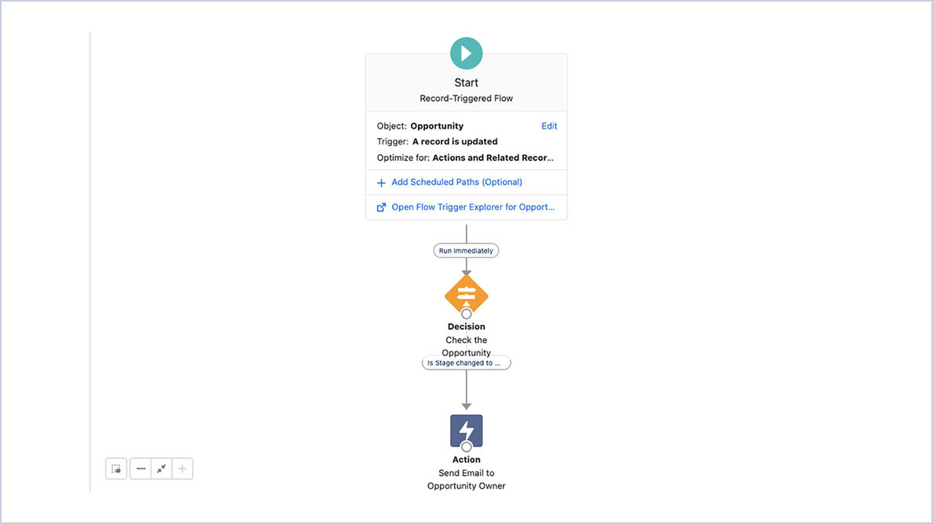
Task: Click the Send Email to Opportunity Owner label
Action: (466, 479)
